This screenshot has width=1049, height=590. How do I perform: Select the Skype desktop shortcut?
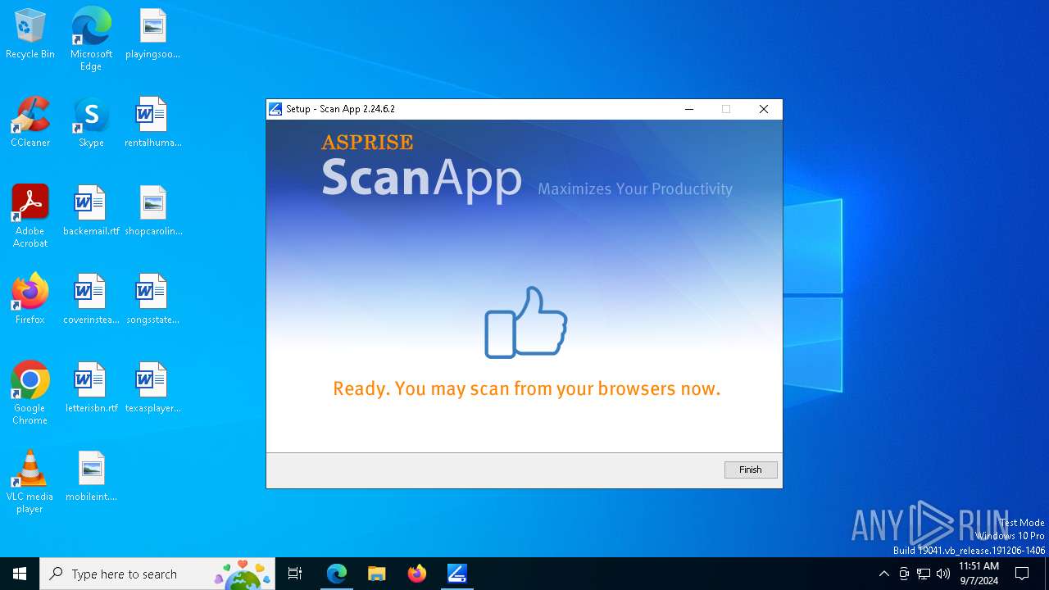[91, 123]
